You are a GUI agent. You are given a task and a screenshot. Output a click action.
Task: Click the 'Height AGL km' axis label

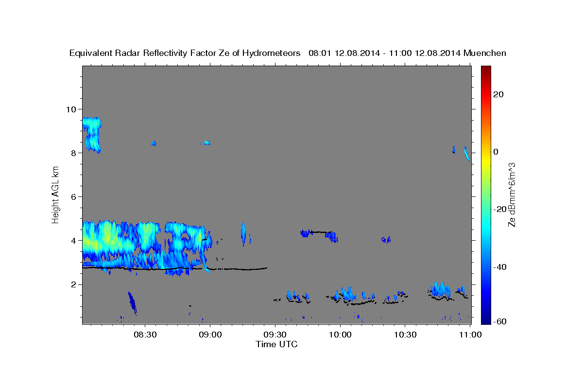(56, 194)
